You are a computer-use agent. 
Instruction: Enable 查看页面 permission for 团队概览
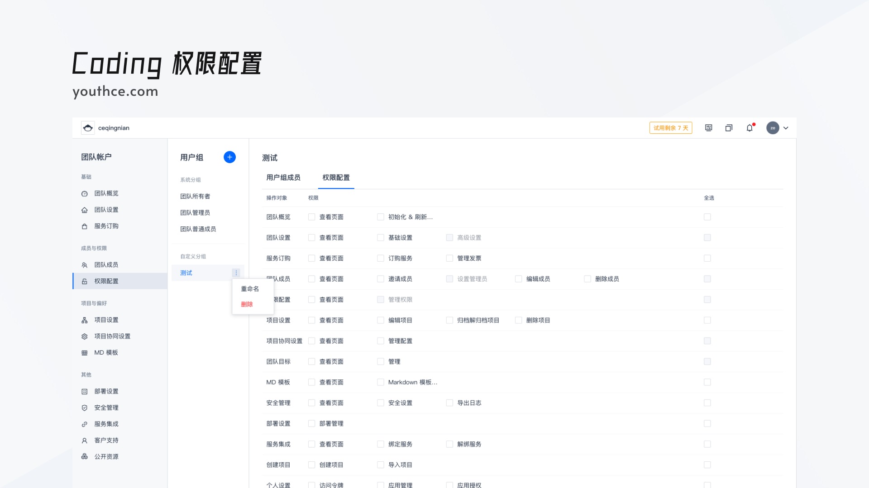point(311,217)
